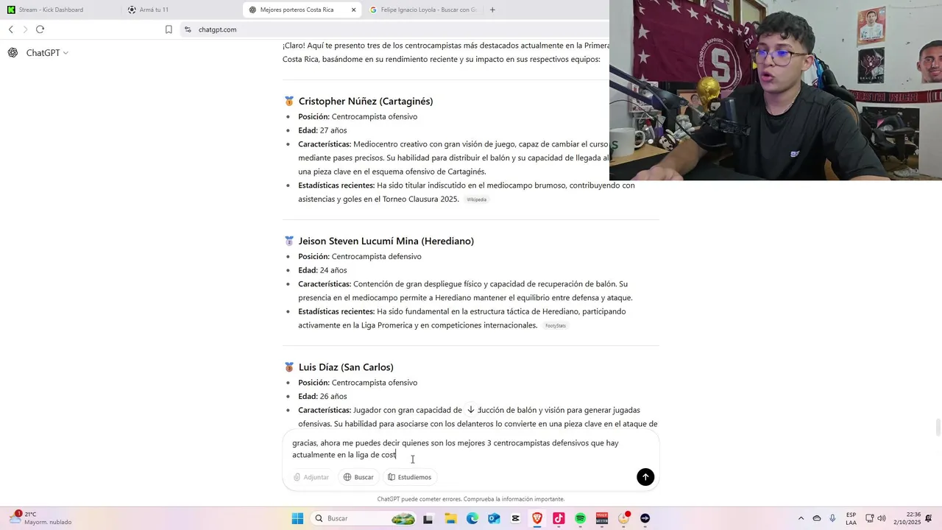Viewport: 942px width, 530px height.
Task: Open Outlook from taskbar
Action: pos(493,518)
